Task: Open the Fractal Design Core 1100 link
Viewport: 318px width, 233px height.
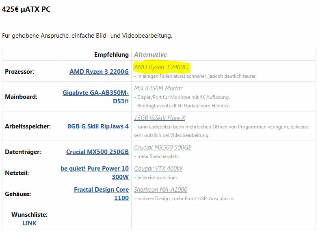Action: pyautogui.click(x=101, y=194)
